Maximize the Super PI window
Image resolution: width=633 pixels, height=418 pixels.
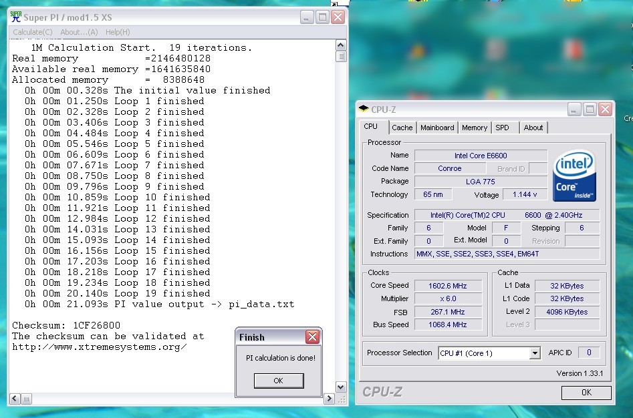coord(322,17)
